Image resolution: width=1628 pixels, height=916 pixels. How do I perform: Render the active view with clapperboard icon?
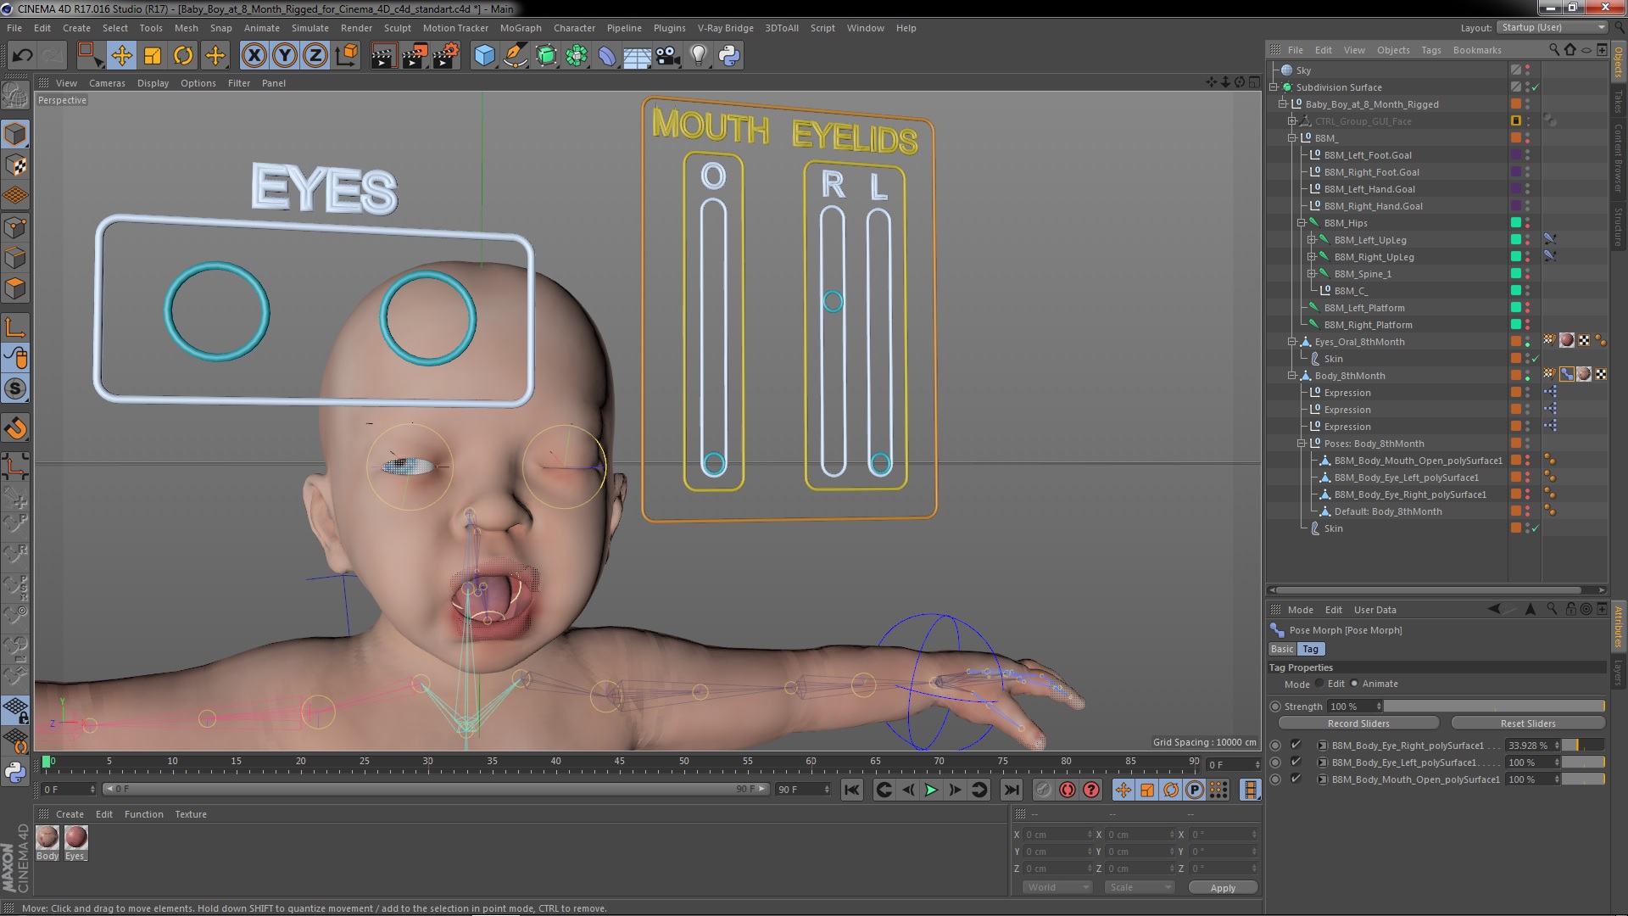382,56
